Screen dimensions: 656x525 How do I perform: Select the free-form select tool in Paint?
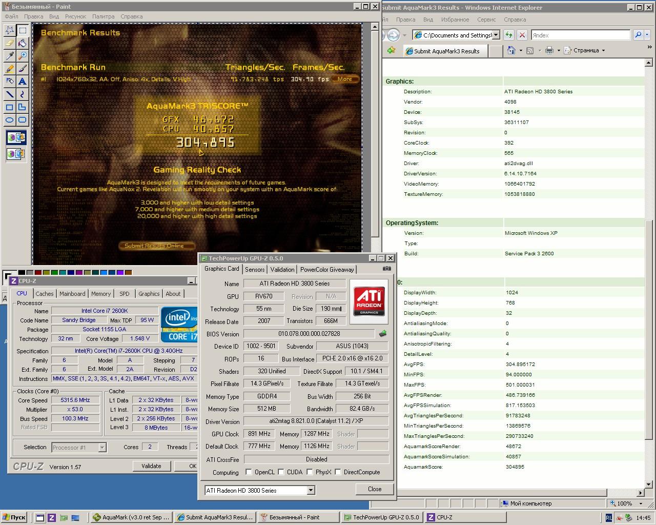point(9,30)
